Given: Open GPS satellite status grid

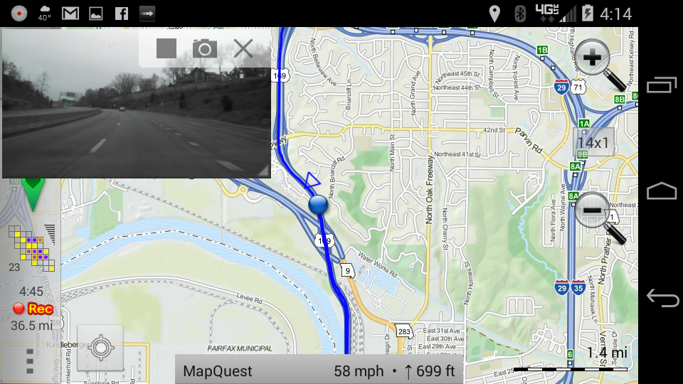Looking at the screenshot, I should tap(32, 247).
